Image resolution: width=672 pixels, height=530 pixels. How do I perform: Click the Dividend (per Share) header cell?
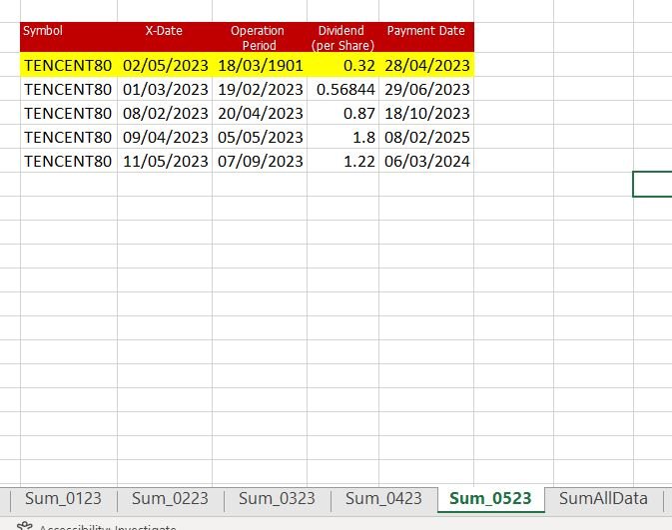[342, 37]
